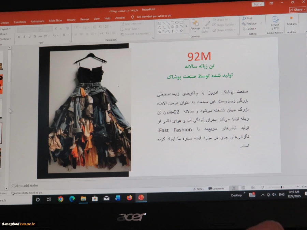Open the Arrange menu
Image resolution: width=307 pixels, height=230 pixels.
click(195, 26)
